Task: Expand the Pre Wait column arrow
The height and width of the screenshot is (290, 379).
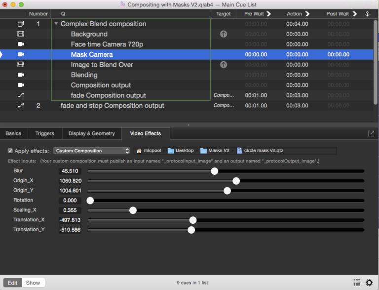Action: point(269,14)
